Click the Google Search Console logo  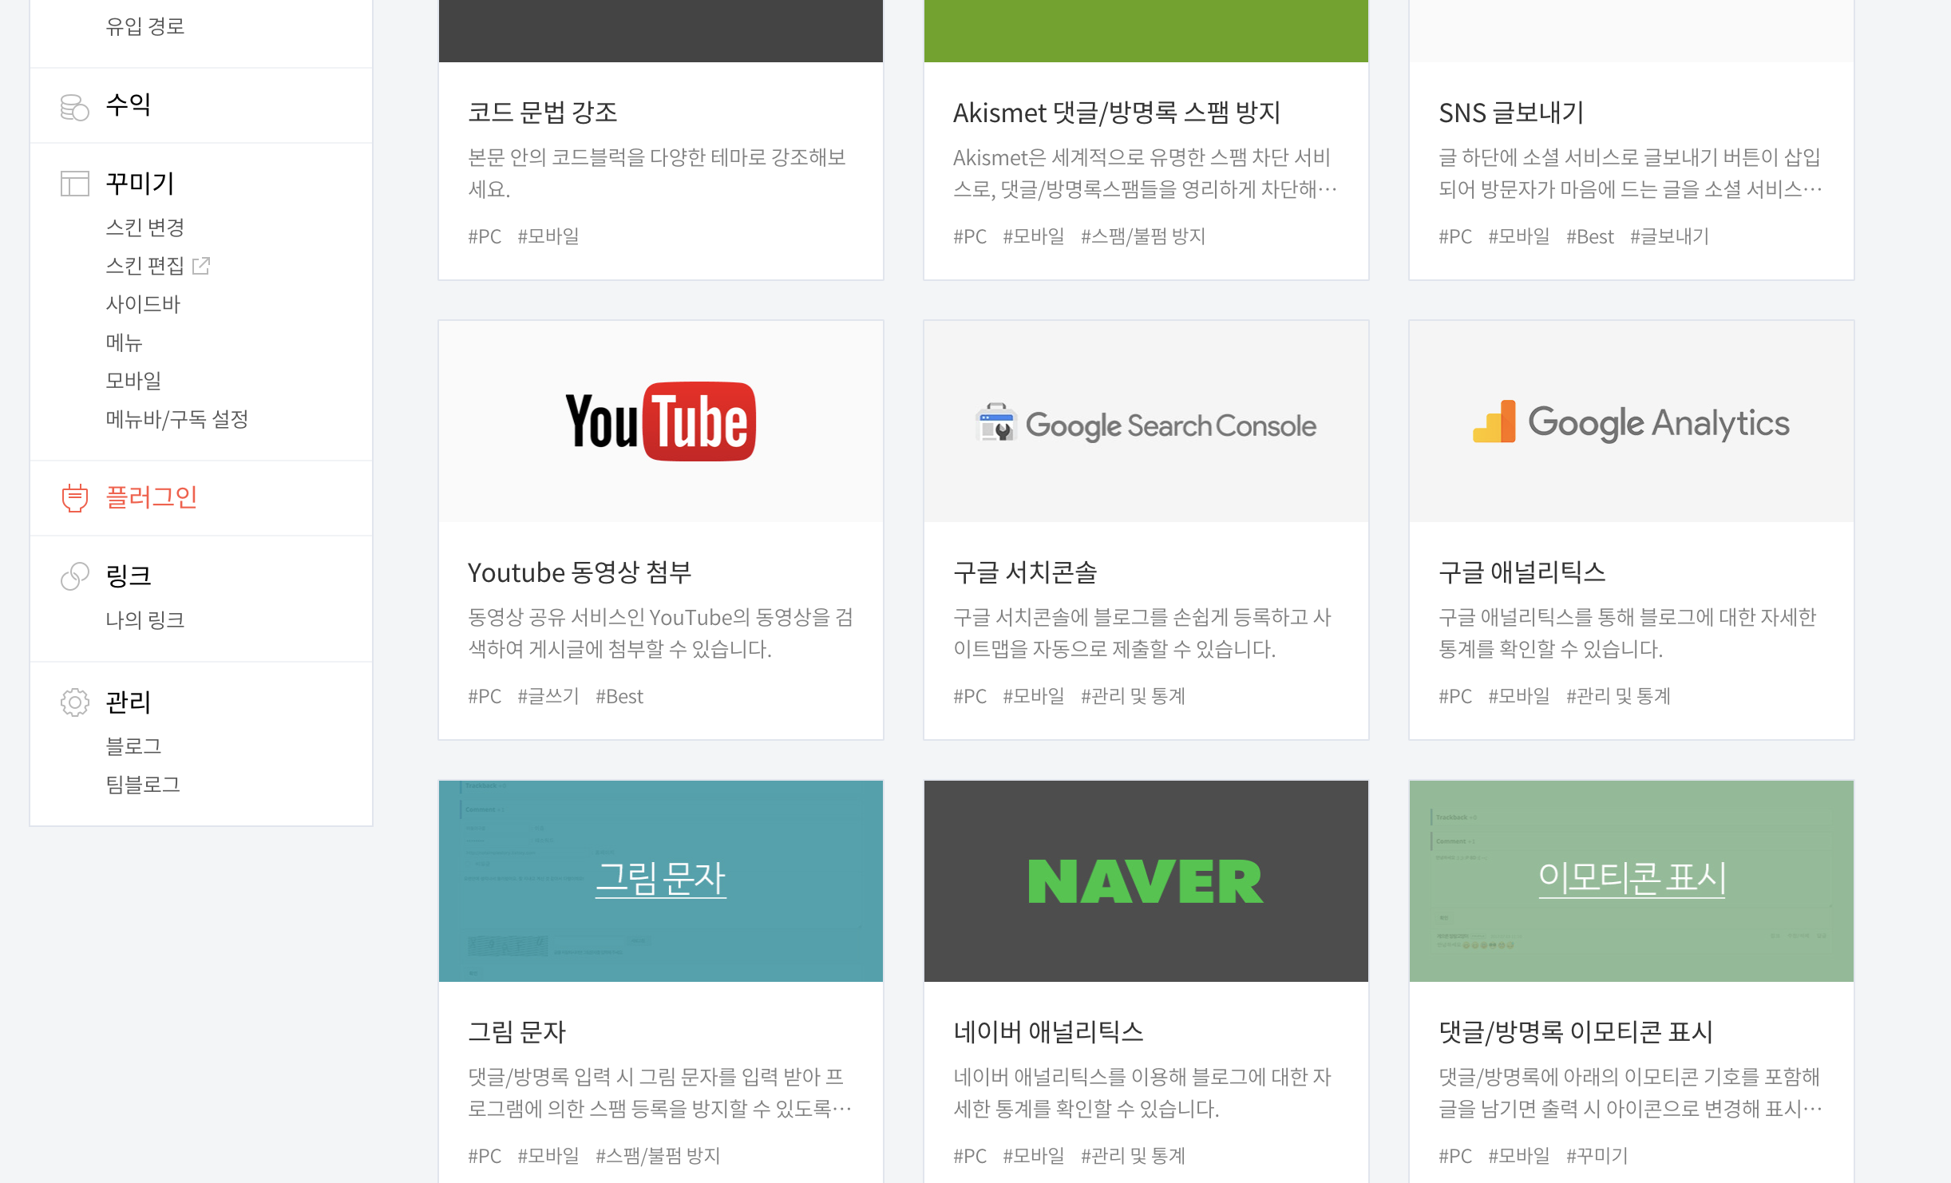tap(1146, 424)
